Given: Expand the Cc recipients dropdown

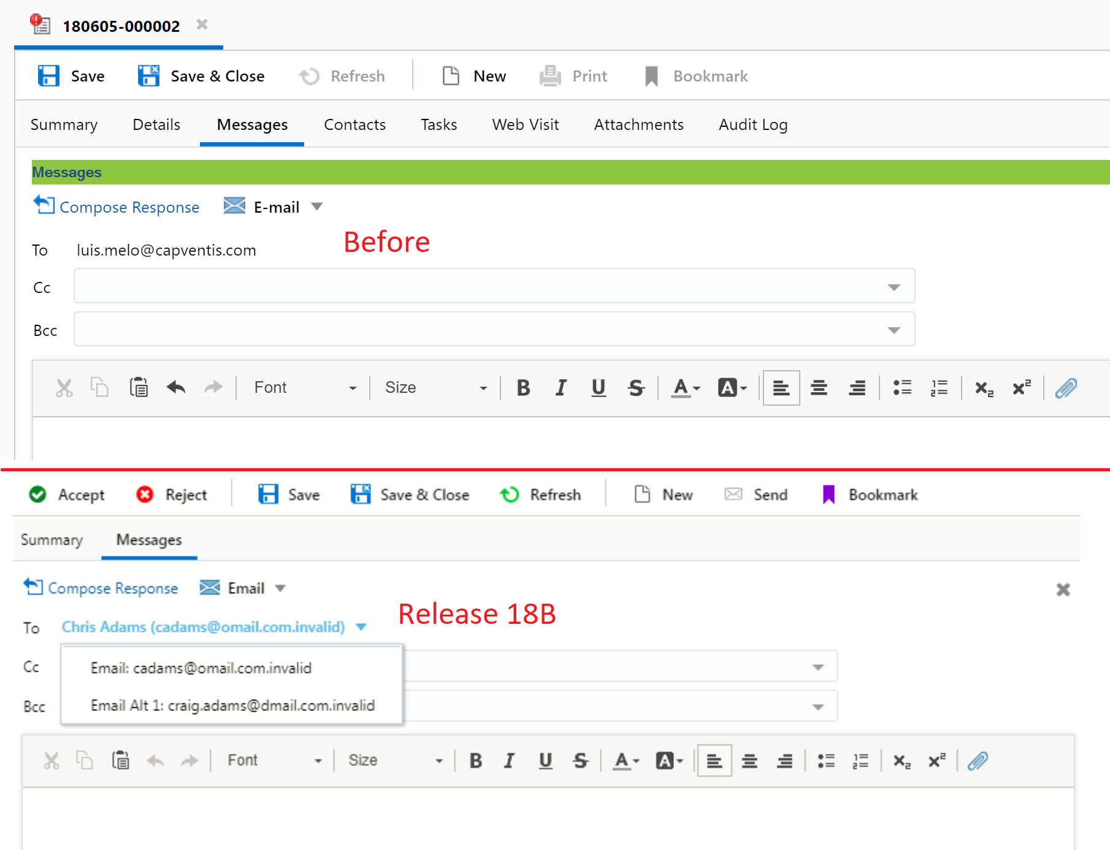Looking at the screenshot, I should [895, 286].
